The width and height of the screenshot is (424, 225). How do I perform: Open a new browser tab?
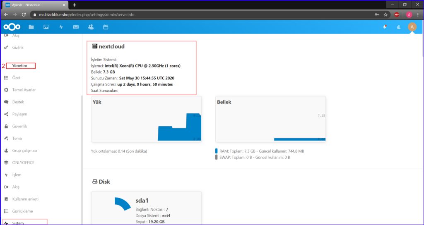tap(75, 5)
